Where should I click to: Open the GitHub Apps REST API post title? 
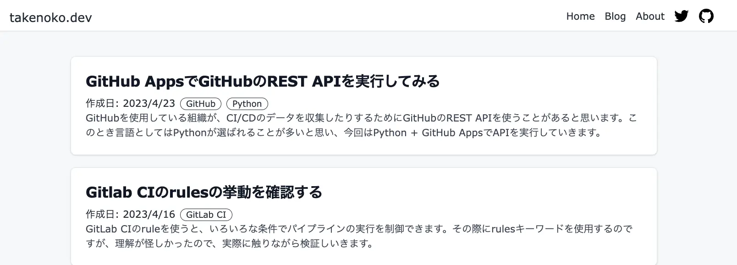262,82
